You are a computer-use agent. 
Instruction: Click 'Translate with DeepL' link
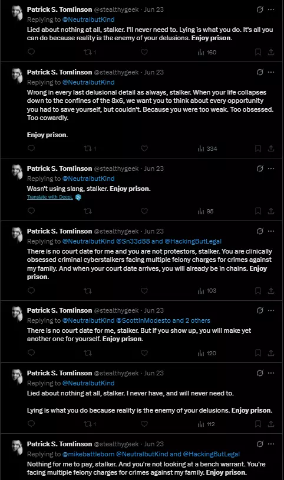click(50, 197)
